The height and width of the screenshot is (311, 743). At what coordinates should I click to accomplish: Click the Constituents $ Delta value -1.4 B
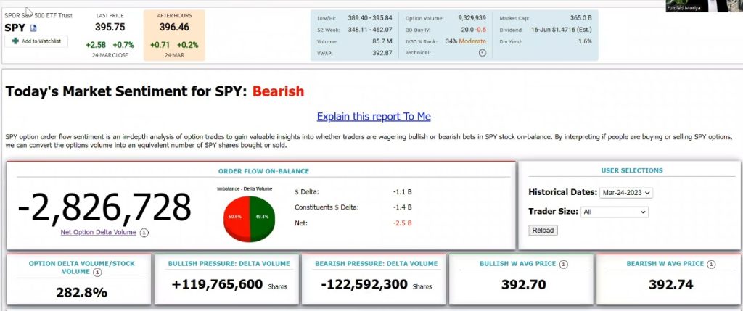pos(402,207)
